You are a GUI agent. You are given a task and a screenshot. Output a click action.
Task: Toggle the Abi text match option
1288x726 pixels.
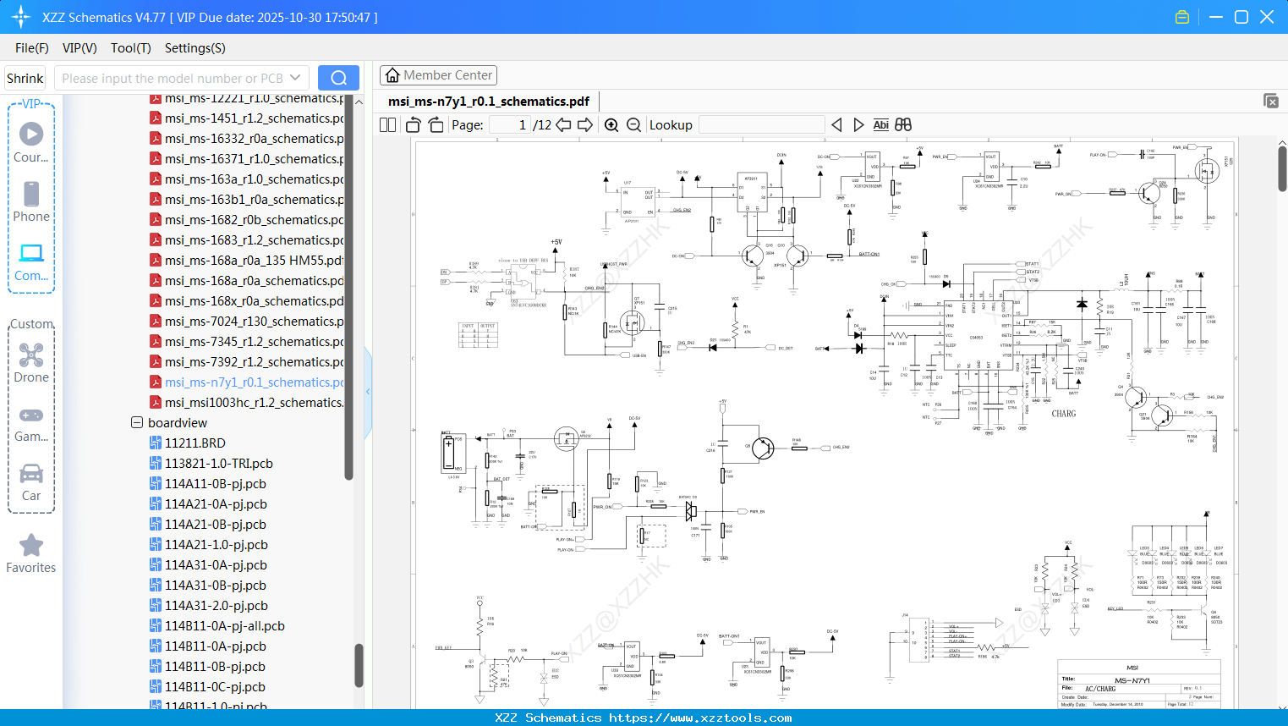880,125
